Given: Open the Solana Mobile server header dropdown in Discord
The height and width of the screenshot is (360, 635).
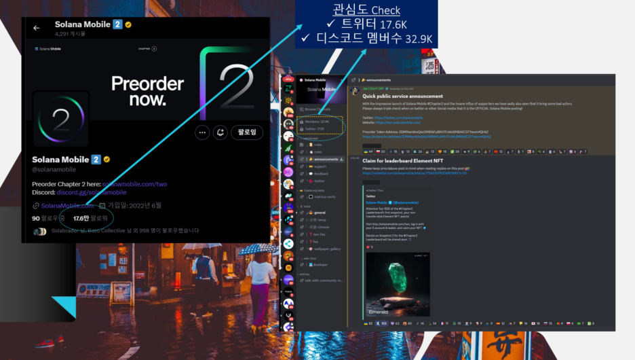Looking at the screenshot, I should [x=322, y=80].
